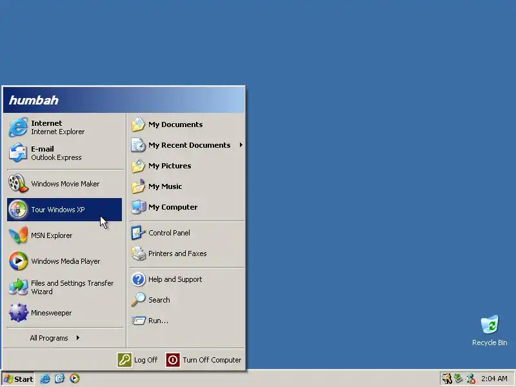Open Windows Media Player icon in Start menu
The width and height of the screenshot is (516, 387).
coord(18,261)
